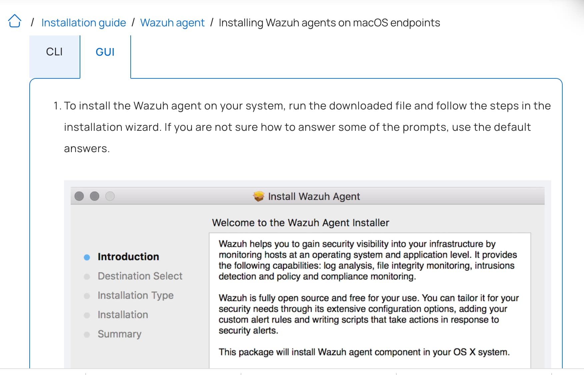Click the home icon in breadcrumb
The height and width of the screenshot is (375, 584).
coord(15,22)
